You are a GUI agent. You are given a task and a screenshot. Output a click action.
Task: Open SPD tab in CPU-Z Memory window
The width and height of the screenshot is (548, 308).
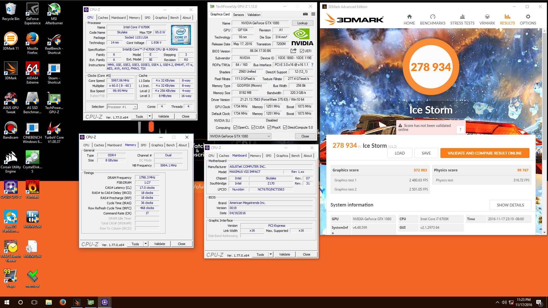(x=143, y=145)
